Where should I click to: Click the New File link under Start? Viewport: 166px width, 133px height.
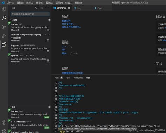66,21
